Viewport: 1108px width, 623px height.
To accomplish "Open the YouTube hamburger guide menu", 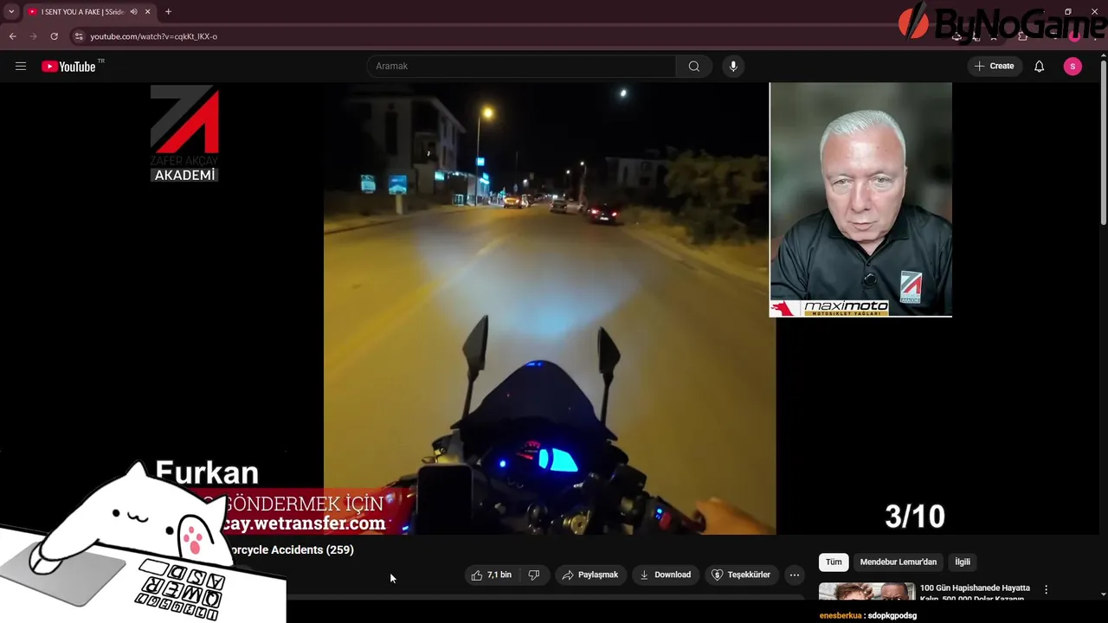I will click(x=21, y=67).
